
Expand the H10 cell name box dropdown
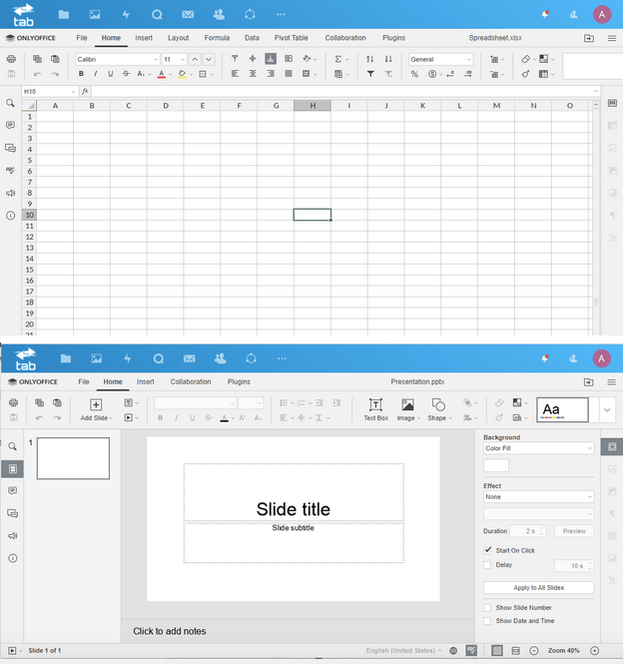click(x=73, y=92)
